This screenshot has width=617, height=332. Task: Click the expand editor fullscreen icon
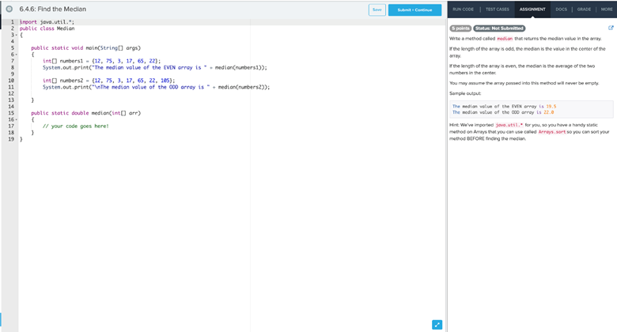[437, 323]
